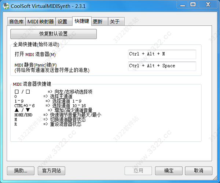Close the VirtualMIDISynth window
220x183 pixels.
click(x=208, y=5)
